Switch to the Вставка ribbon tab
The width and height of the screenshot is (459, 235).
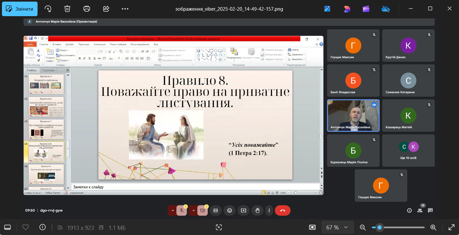click(57, 44)
